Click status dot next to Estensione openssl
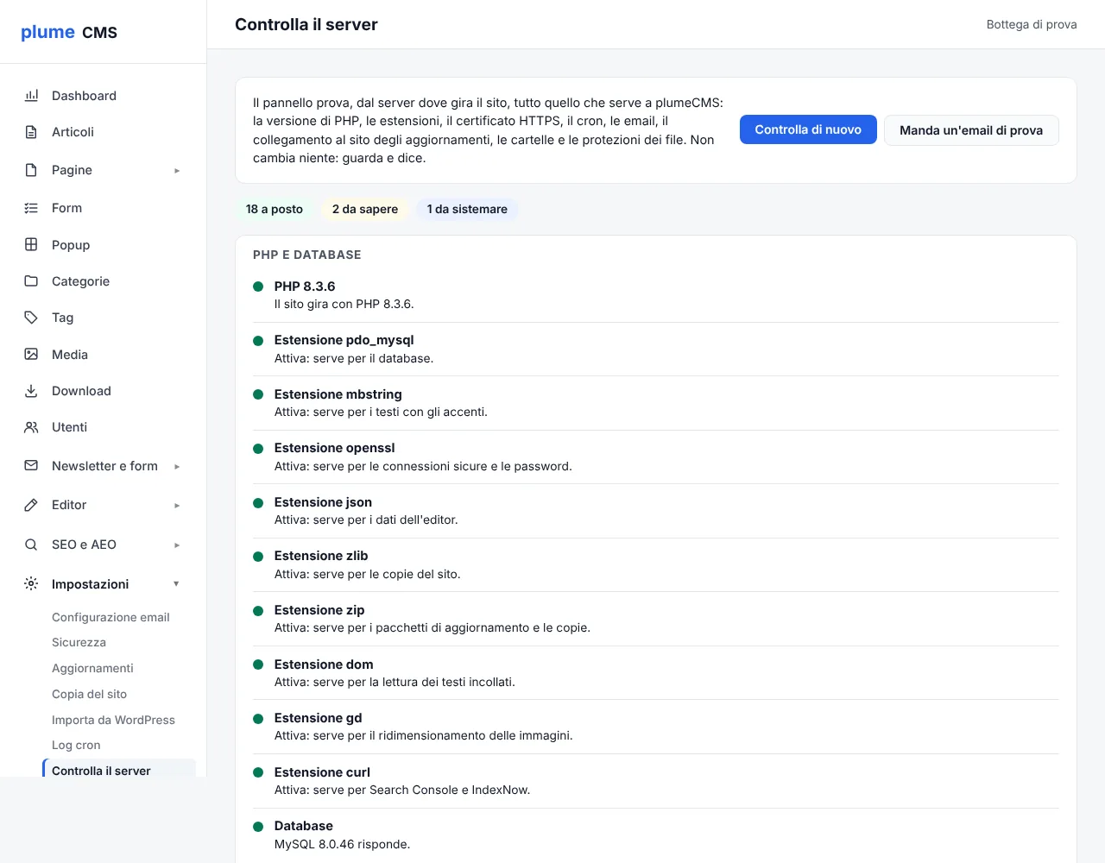Screen dimensions: 1105x863 257,449
